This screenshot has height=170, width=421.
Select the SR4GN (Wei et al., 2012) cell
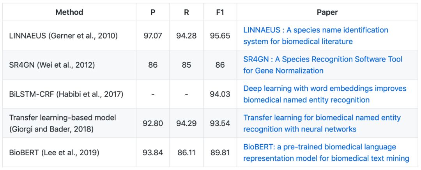point(52,65)
